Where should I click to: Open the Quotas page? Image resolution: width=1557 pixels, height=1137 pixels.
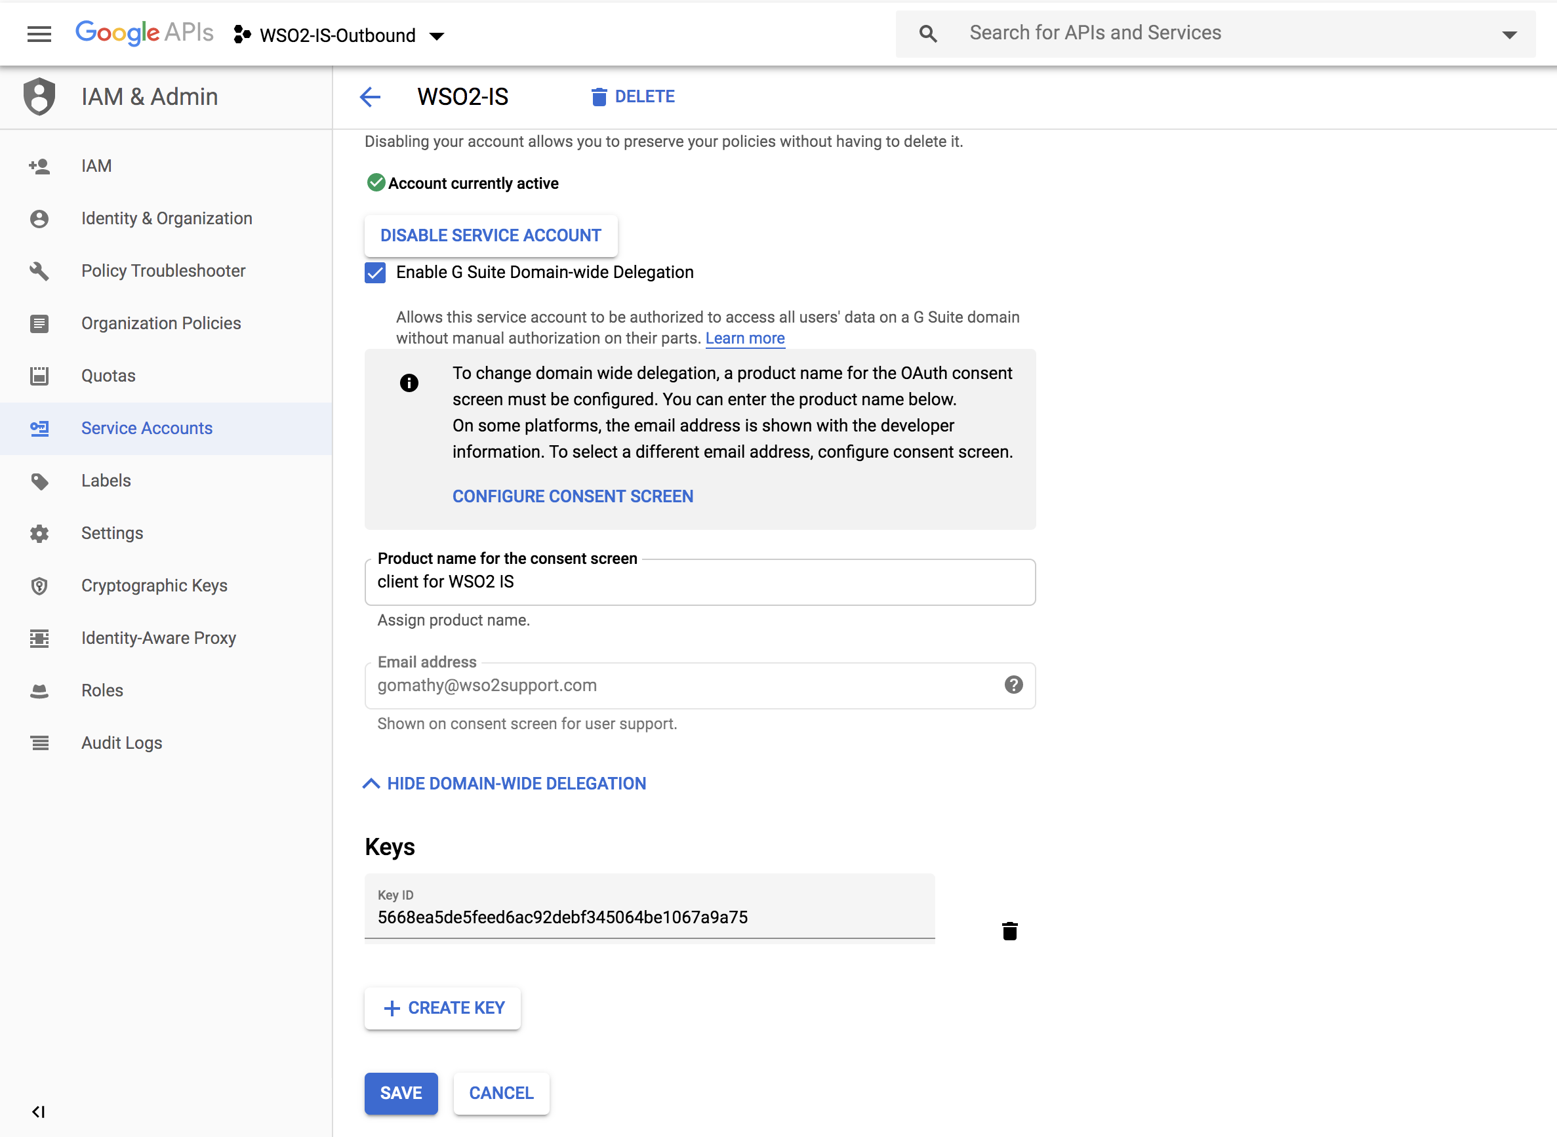166,375
